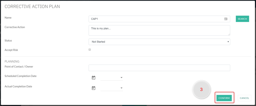
Task: Expand the Actual Completion Date dropdown arrow
Action: click(x=121, y=88)
